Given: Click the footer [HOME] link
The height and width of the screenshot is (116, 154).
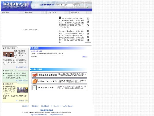Looking at the screenshot, I should tap(25, 106).
